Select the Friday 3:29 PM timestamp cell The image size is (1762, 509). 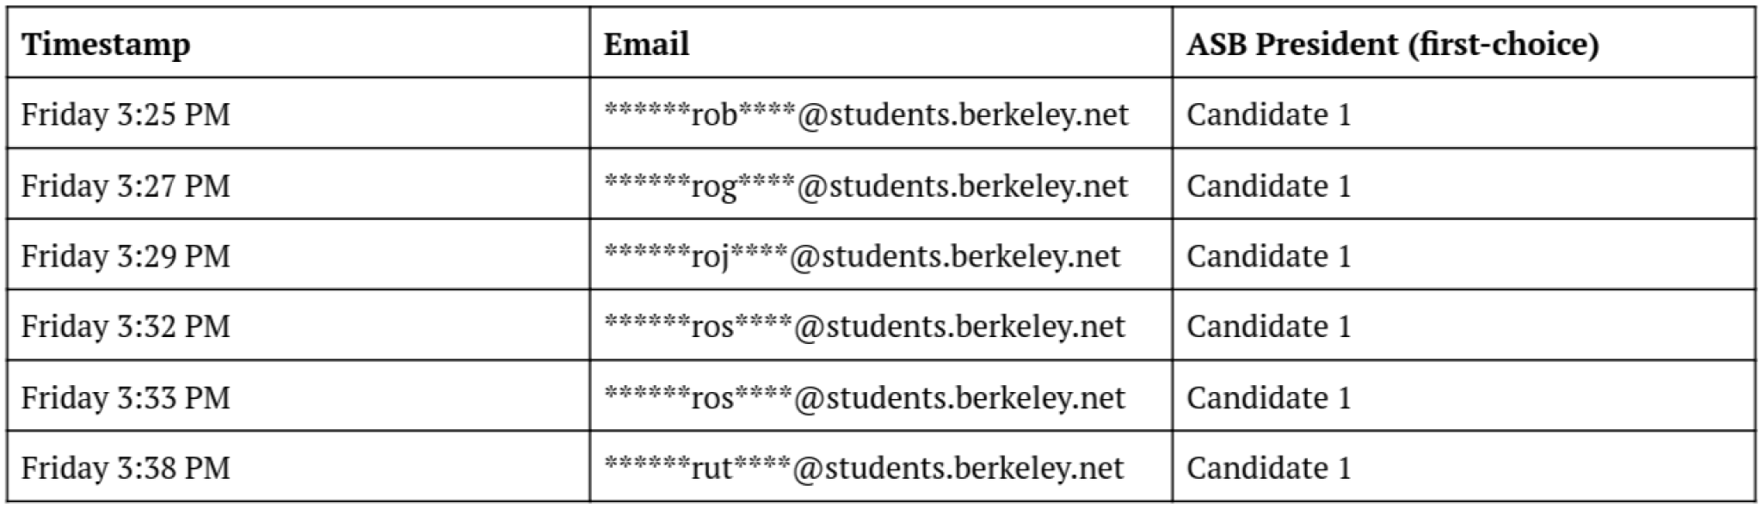point(126,256)
